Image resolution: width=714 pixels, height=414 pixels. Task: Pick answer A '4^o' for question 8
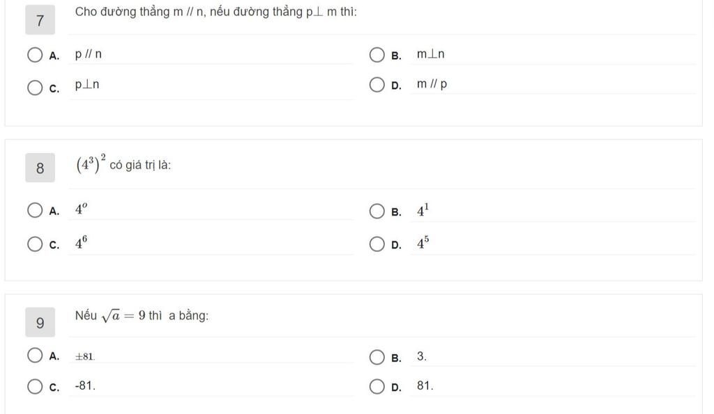point(35,210)
